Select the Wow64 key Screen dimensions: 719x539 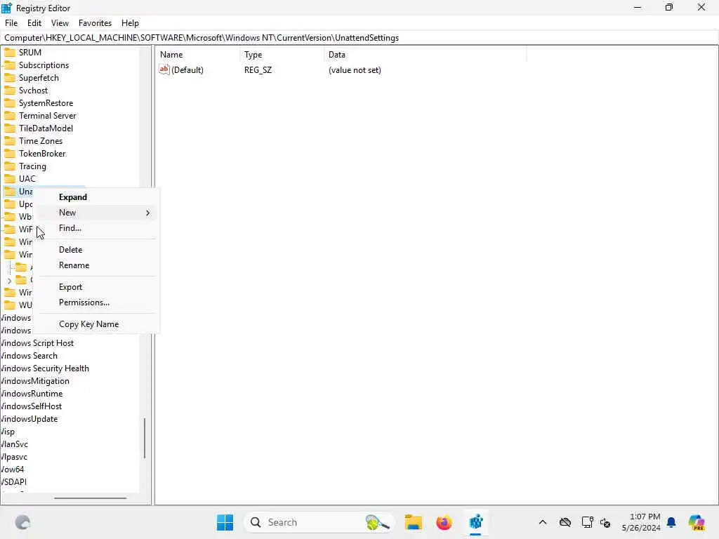[x=13, y=470]
